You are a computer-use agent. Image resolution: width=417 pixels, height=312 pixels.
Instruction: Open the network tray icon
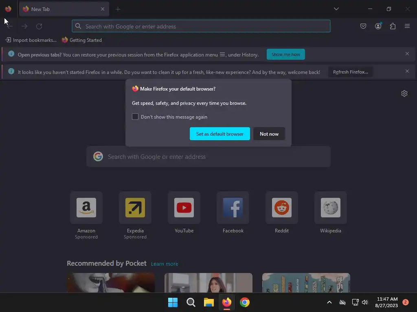point(355,302)
